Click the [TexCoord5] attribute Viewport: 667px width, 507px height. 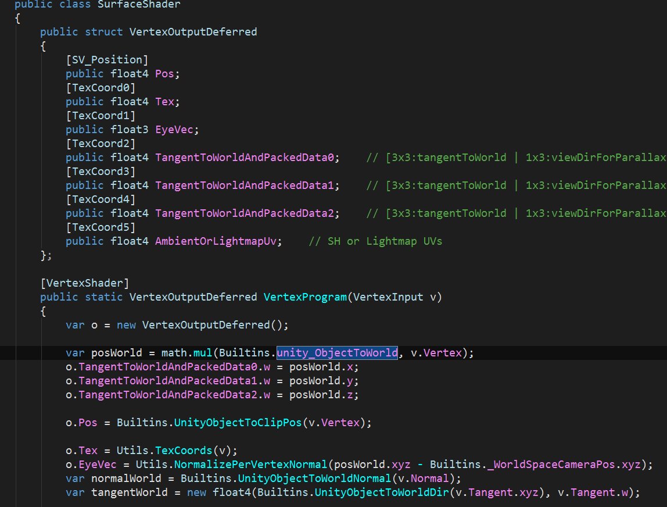click(x=101, y=227)
